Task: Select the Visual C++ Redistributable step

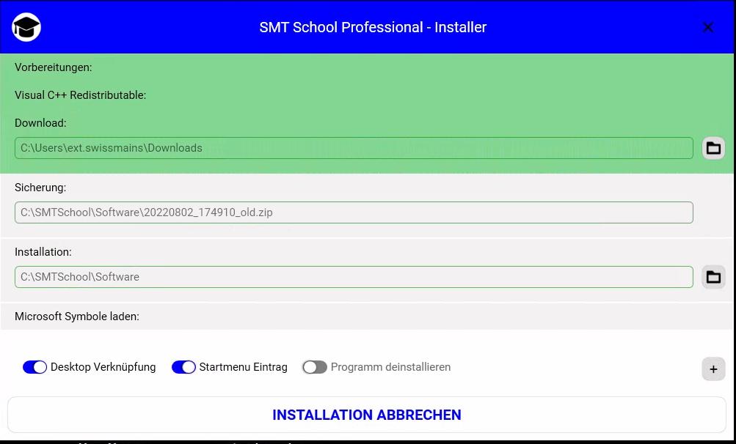Action: click(81, 95)
